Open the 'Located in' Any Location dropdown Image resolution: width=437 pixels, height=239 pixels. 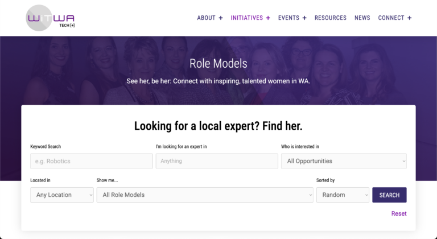(62, 195)
